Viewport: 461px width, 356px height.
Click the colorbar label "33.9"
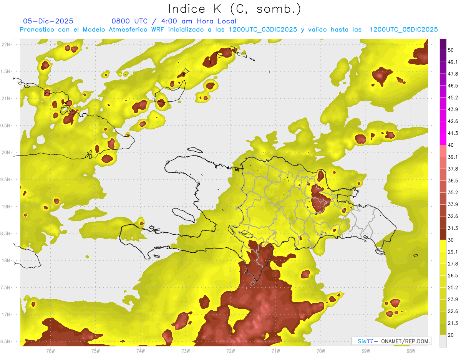point(453,204)
